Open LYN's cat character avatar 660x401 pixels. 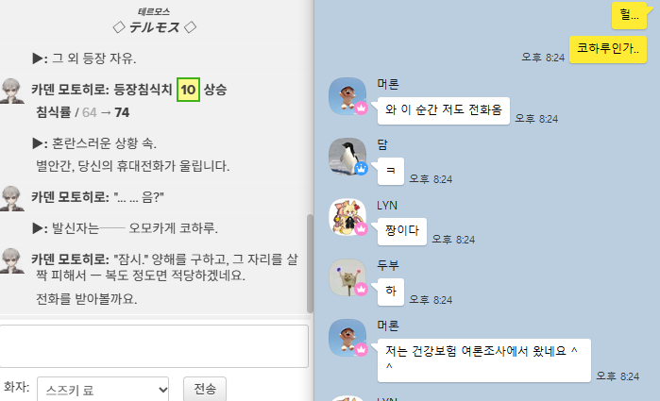click(x=347, y=217)
